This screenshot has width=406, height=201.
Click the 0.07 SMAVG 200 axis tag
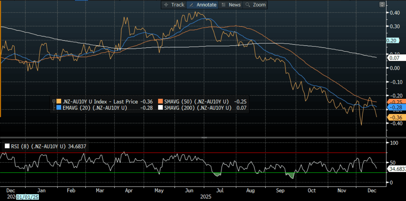tap(396, 58)
